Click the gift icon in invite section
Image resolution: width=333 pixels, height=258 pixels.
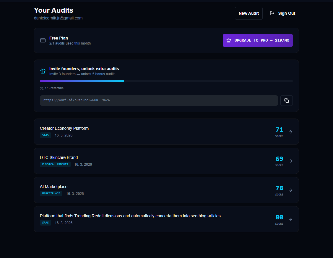pos(43,71)
